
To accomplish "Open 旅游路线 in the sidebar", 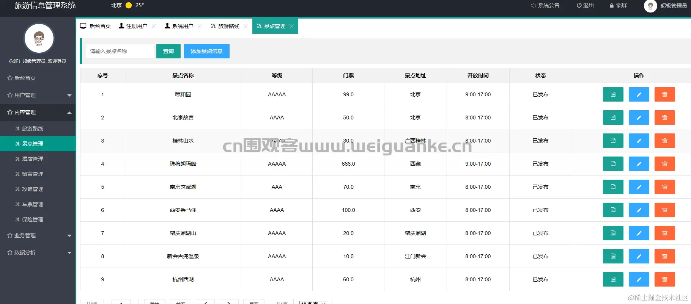I will click(38, 128).
